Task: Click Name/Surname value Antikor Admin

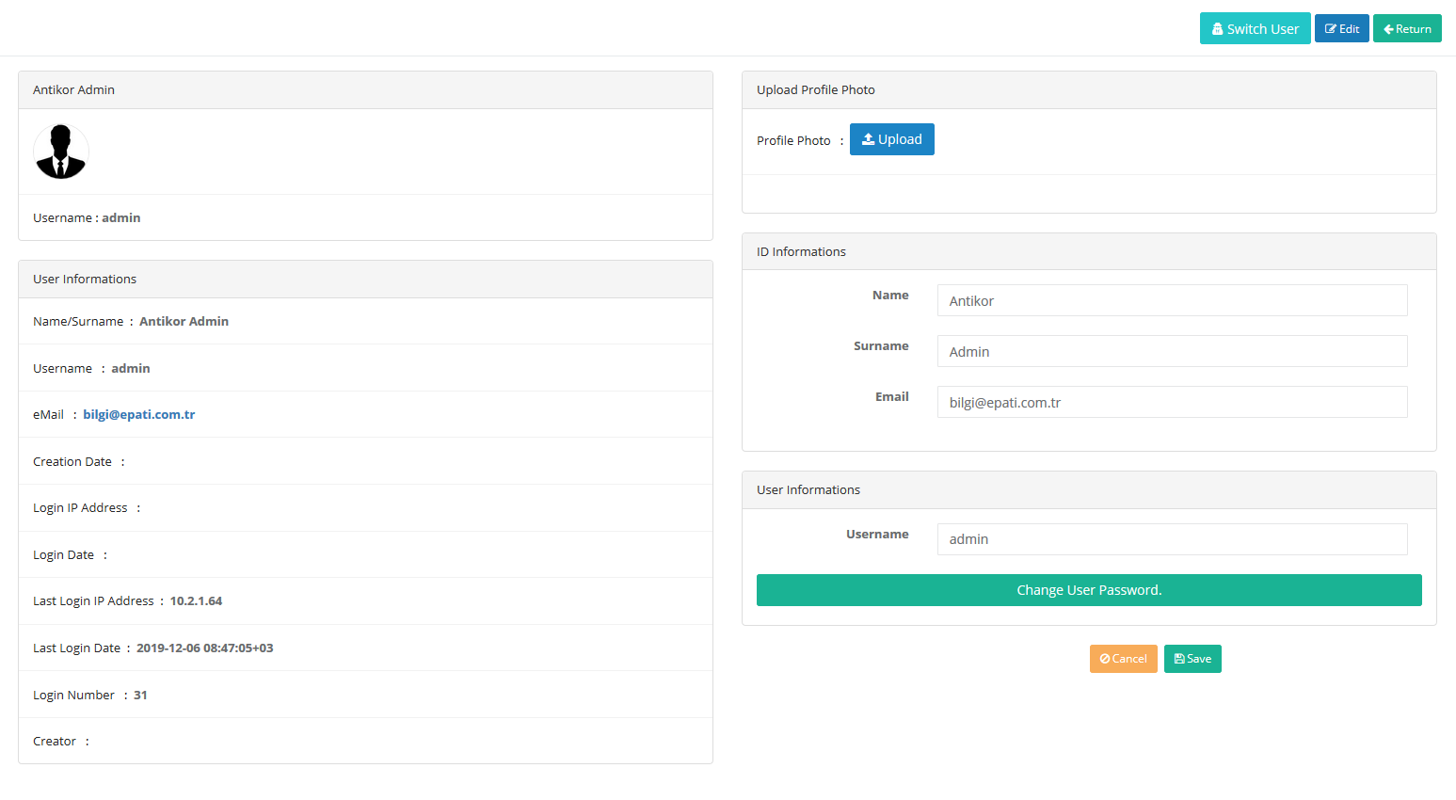Action: coord(184,322)
